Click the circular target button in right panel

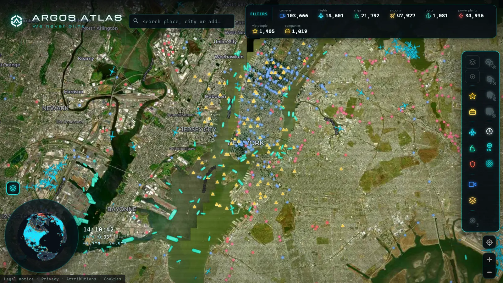tap(472, 77)
